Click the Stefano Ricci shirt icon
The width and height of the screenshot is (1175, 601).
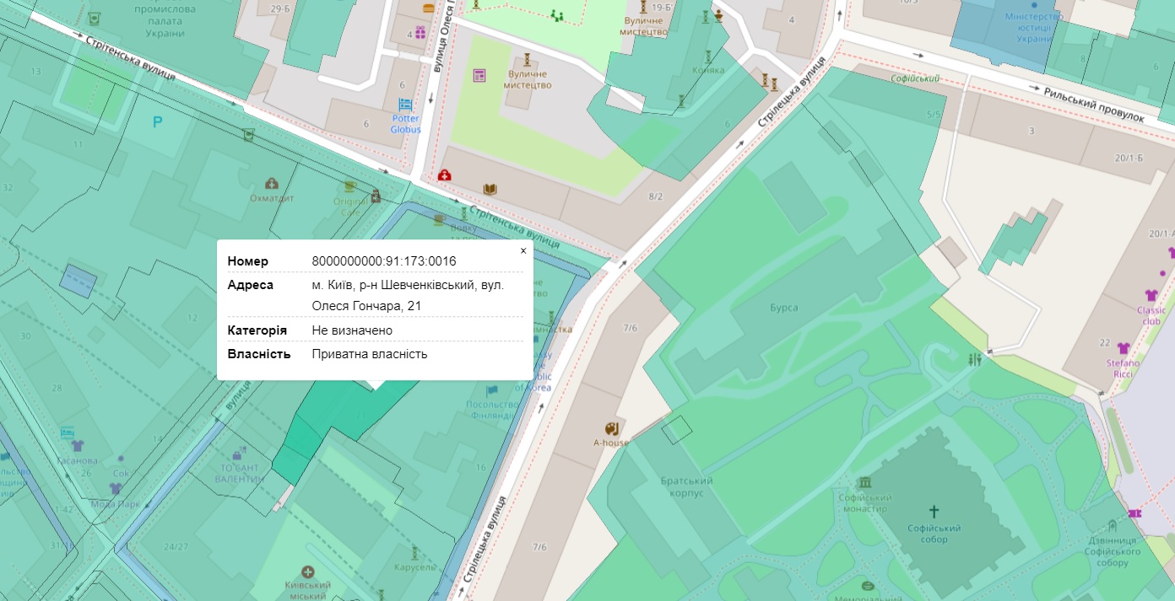[1123, 348]
